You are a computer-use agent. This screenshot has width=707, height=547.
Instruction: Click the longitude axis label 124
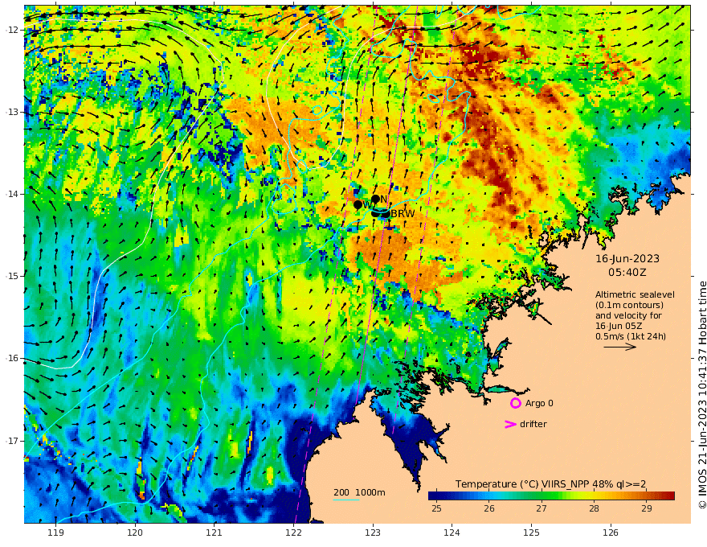click(452, 533)
